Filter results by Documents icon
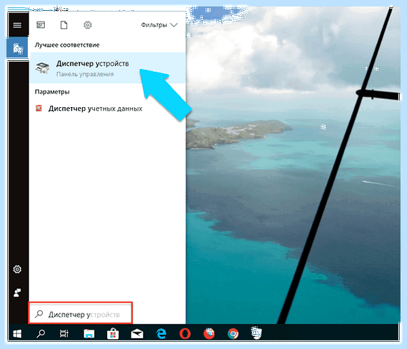Viewport: 407px width, 349px height. (x=64, y=25)
